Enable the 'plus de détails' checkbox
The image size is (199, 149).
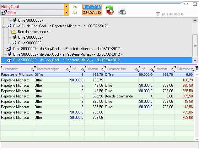[158, 14]
